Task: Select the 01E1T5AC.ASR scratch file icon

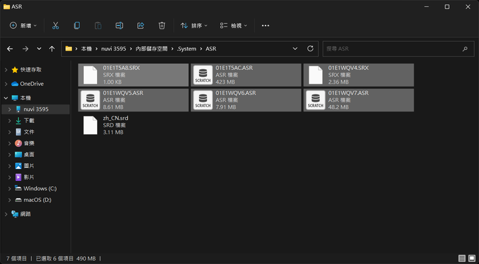Action: coord(203,74)
